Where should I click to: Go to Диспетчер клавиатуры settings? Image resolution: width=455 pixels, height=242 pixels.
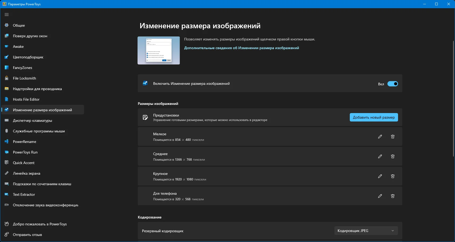coord(32,120)
